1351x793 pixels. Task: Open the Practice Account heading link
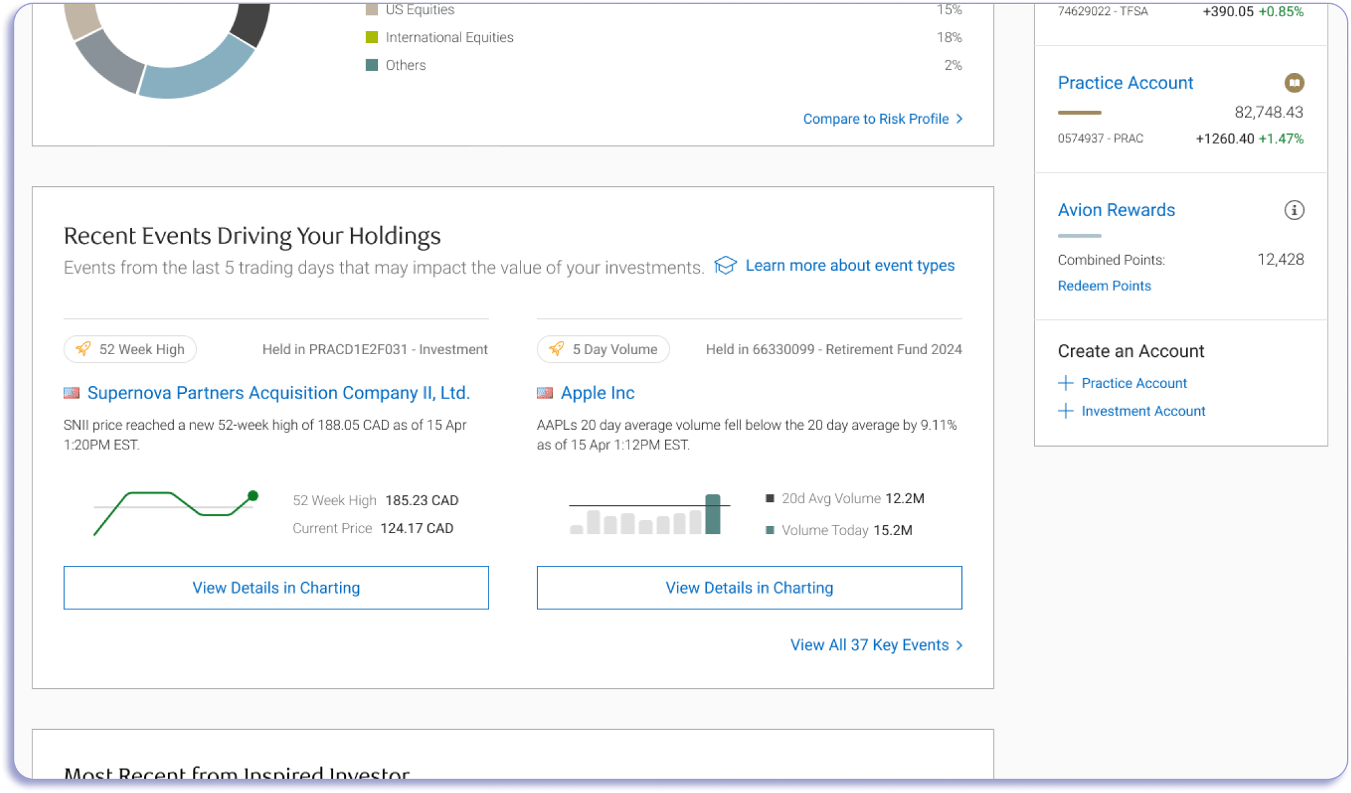pyautogui.click(x=1125, y=83)
